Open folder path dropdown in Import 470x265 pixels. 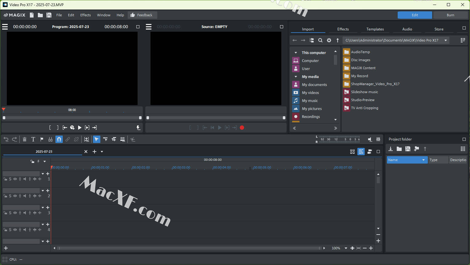[x=446, y=40]
